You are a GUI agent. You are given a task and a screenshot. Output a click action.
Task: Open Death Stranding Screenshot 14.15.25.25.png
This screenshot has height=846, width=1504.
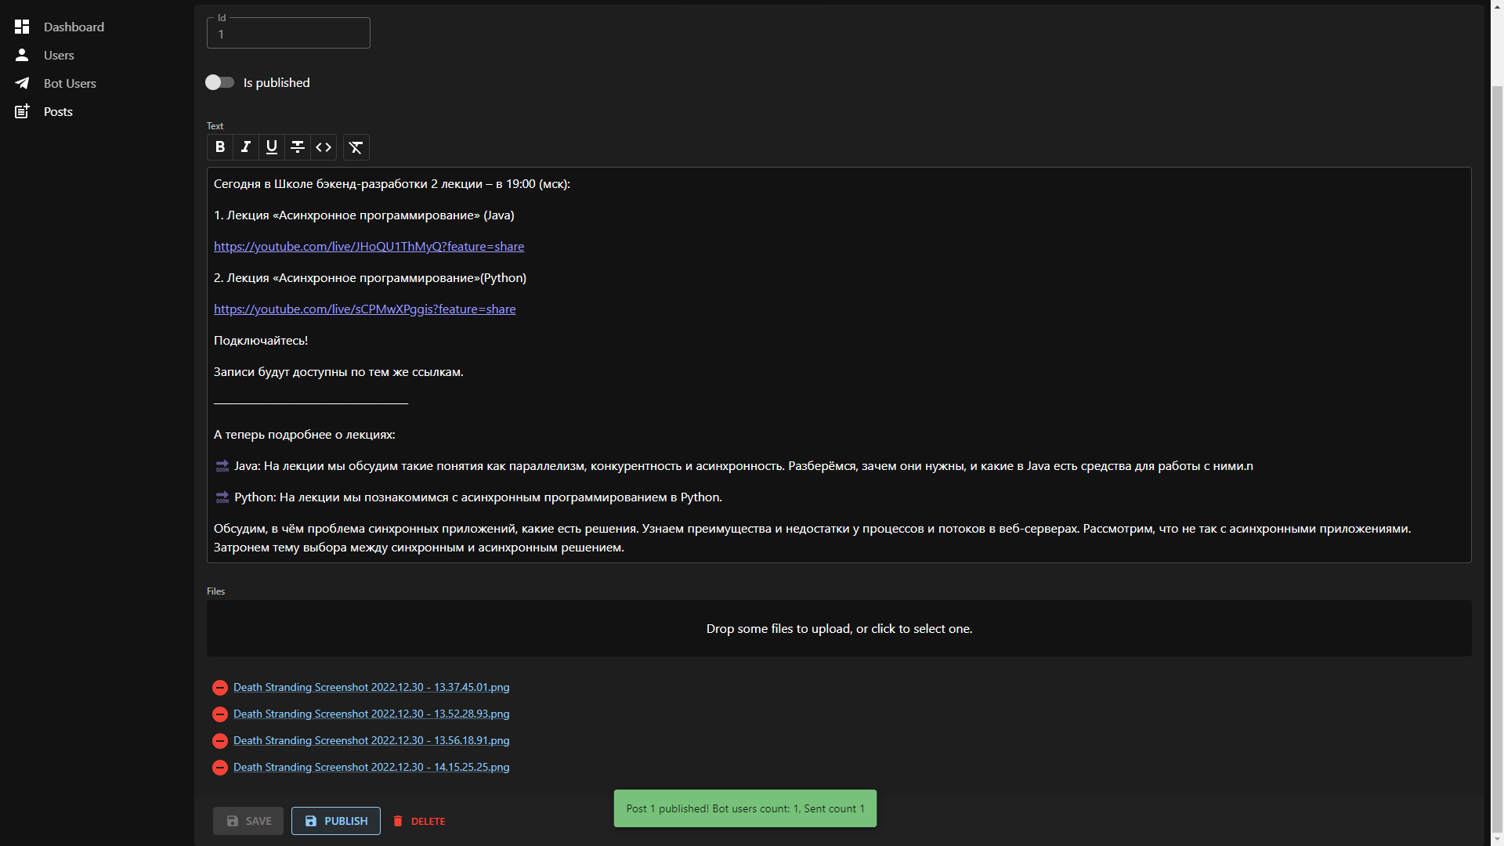371,767
